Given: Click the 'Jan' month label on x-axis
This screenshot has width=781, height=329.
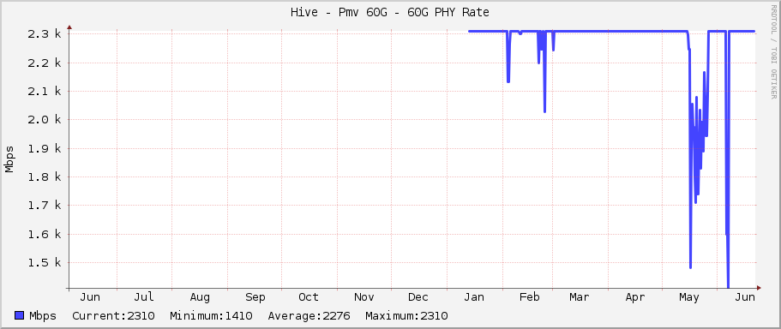Looking at the screenshot, I should pyautogui.click(x=474, y=297).
